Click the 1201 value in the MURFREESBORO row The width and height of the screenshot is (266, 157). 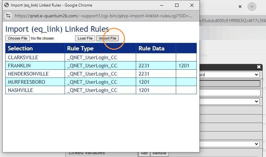point(144,82)
